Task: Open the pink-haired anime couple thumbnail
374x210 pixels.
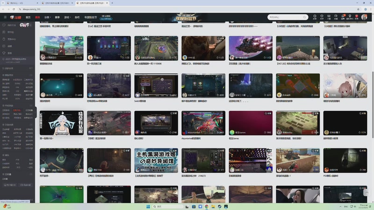Action: [345, 85]
